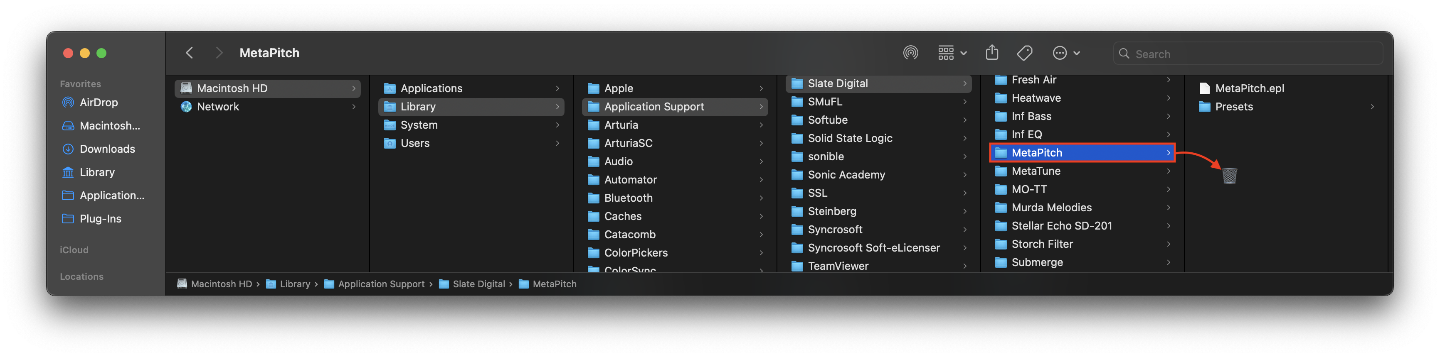1440x357 pixels.
Task: Select the Storch Filter folder
Action: [1081, 245]
